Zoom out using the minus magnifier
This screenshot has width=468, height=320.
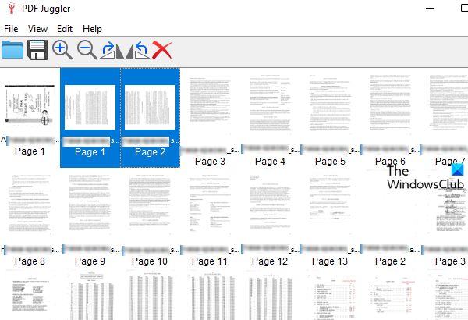[87, 50]
